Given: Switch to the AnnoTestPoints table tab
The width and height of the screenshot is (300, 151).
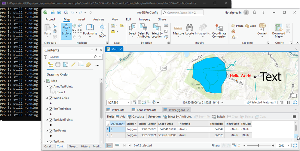Looking at the screenshot, I should click(x=144, y=110).
